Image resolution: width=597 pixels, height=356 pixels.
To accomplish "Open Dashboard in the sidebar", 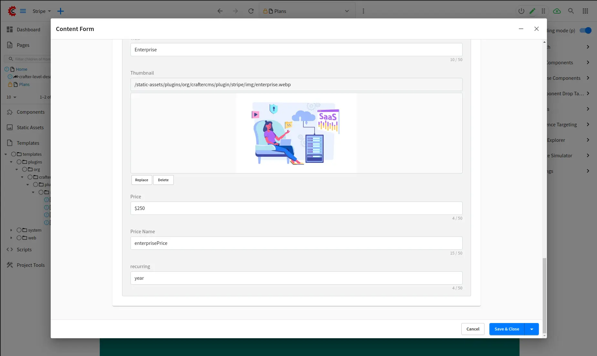I will pyautogui.click(x=28, y=29).
